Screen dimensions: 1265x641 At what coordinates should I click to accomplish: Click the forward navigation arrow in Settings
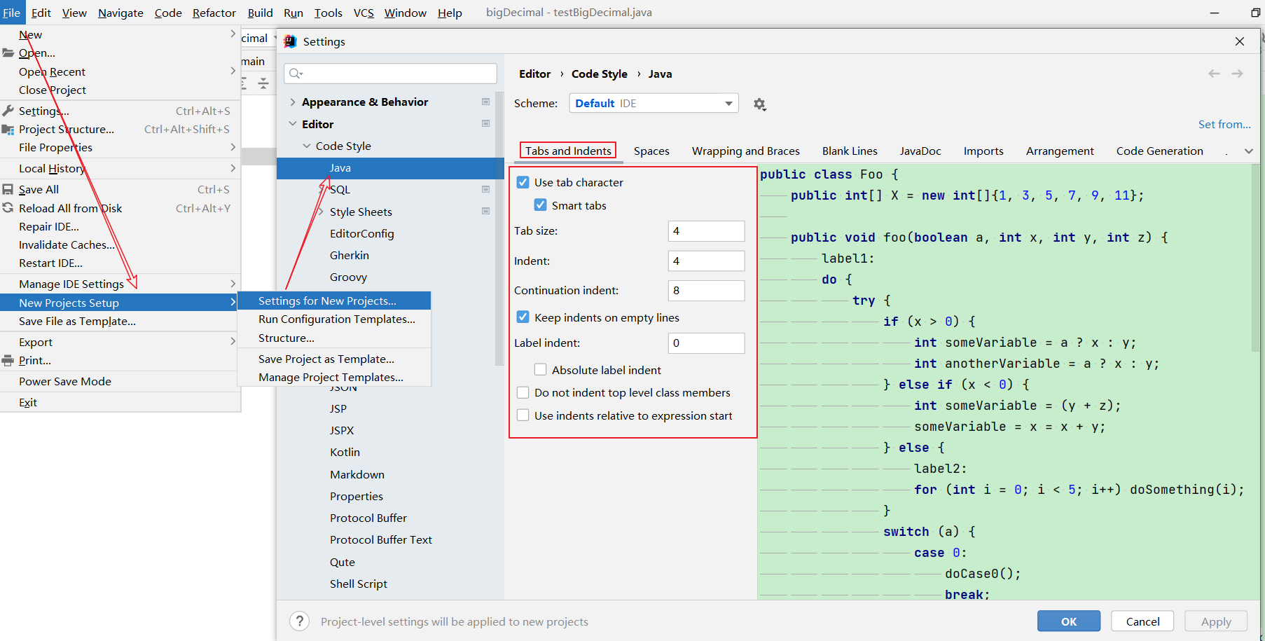point(1238,74)
